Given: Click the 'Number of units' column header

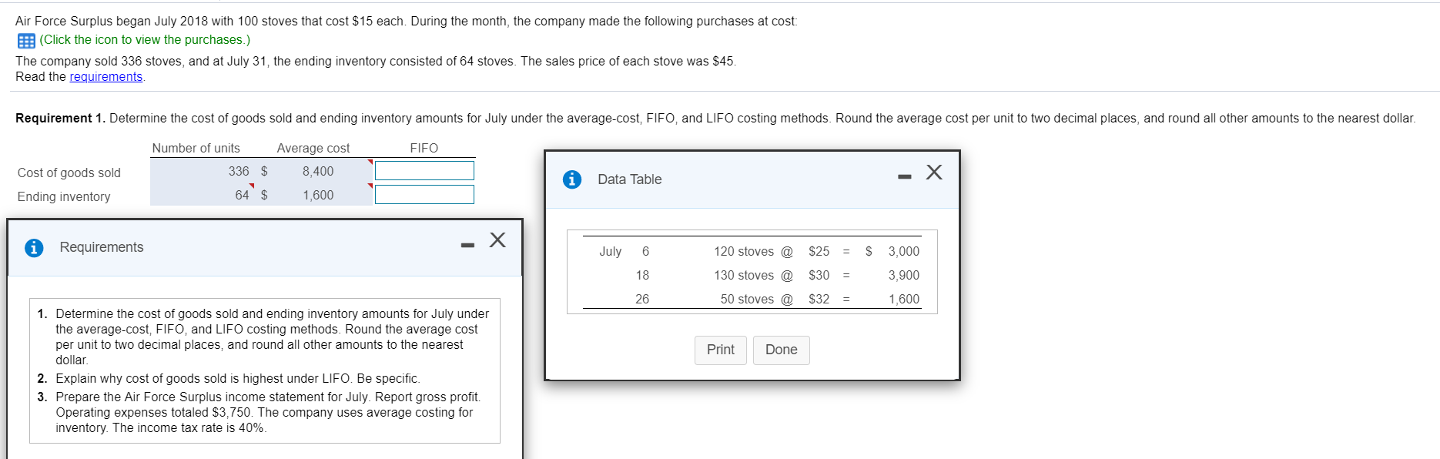Looking at the screenshot, I should pyautogui.click(x=196, y=148).
